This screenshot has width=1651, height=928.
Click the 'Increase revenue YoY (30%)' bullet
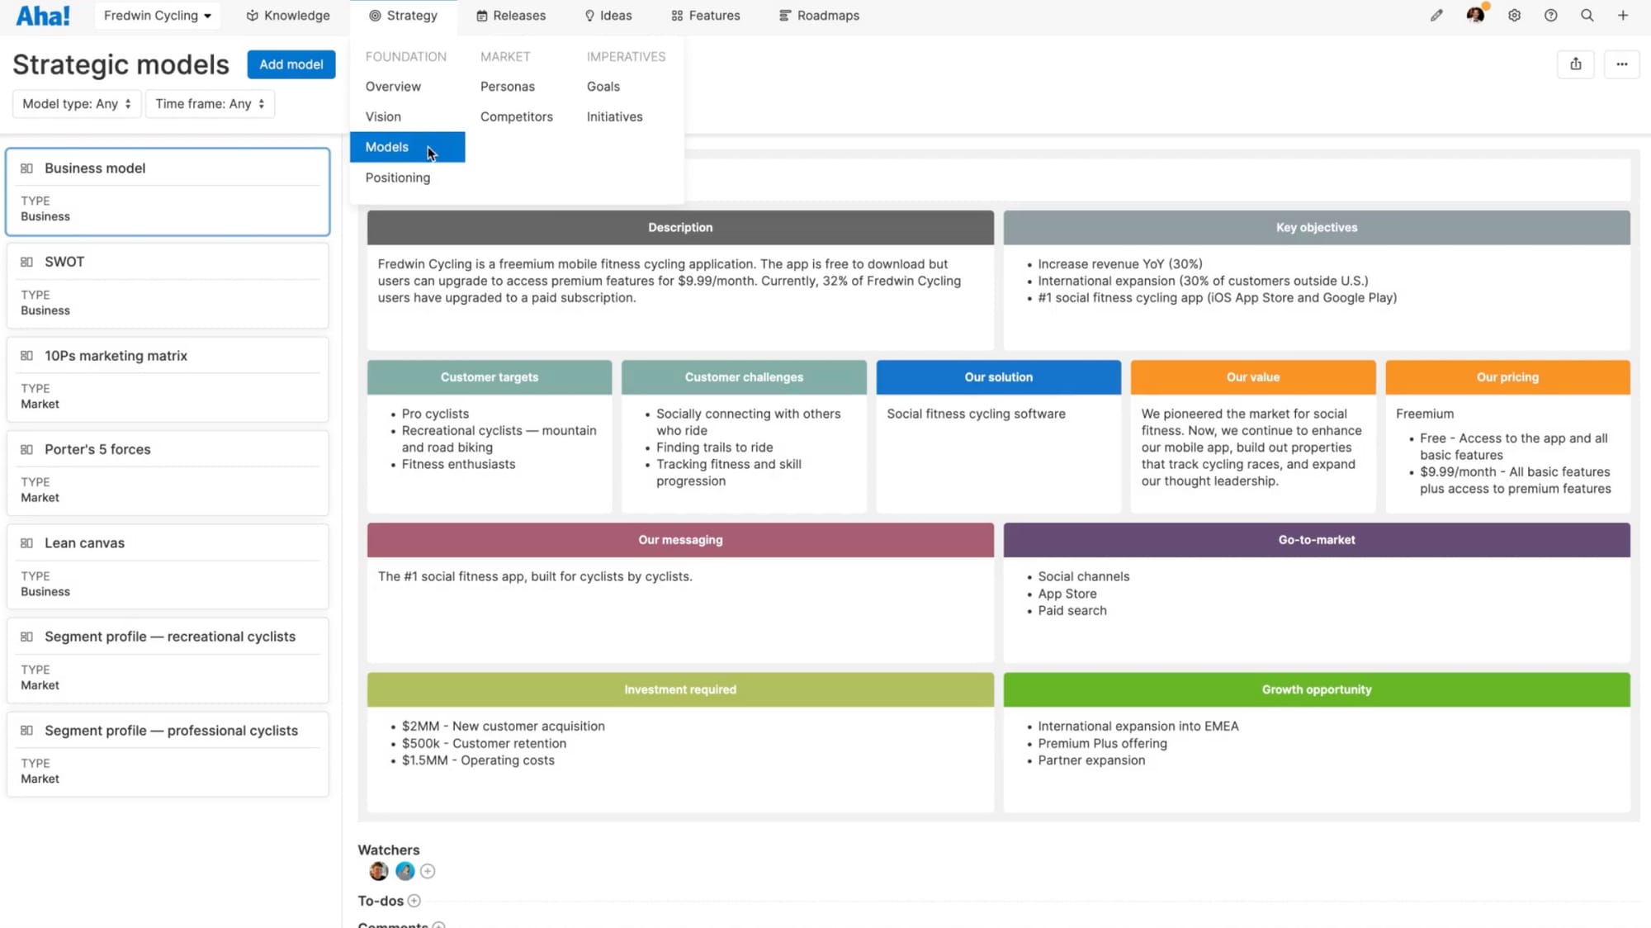(1120, 264)
